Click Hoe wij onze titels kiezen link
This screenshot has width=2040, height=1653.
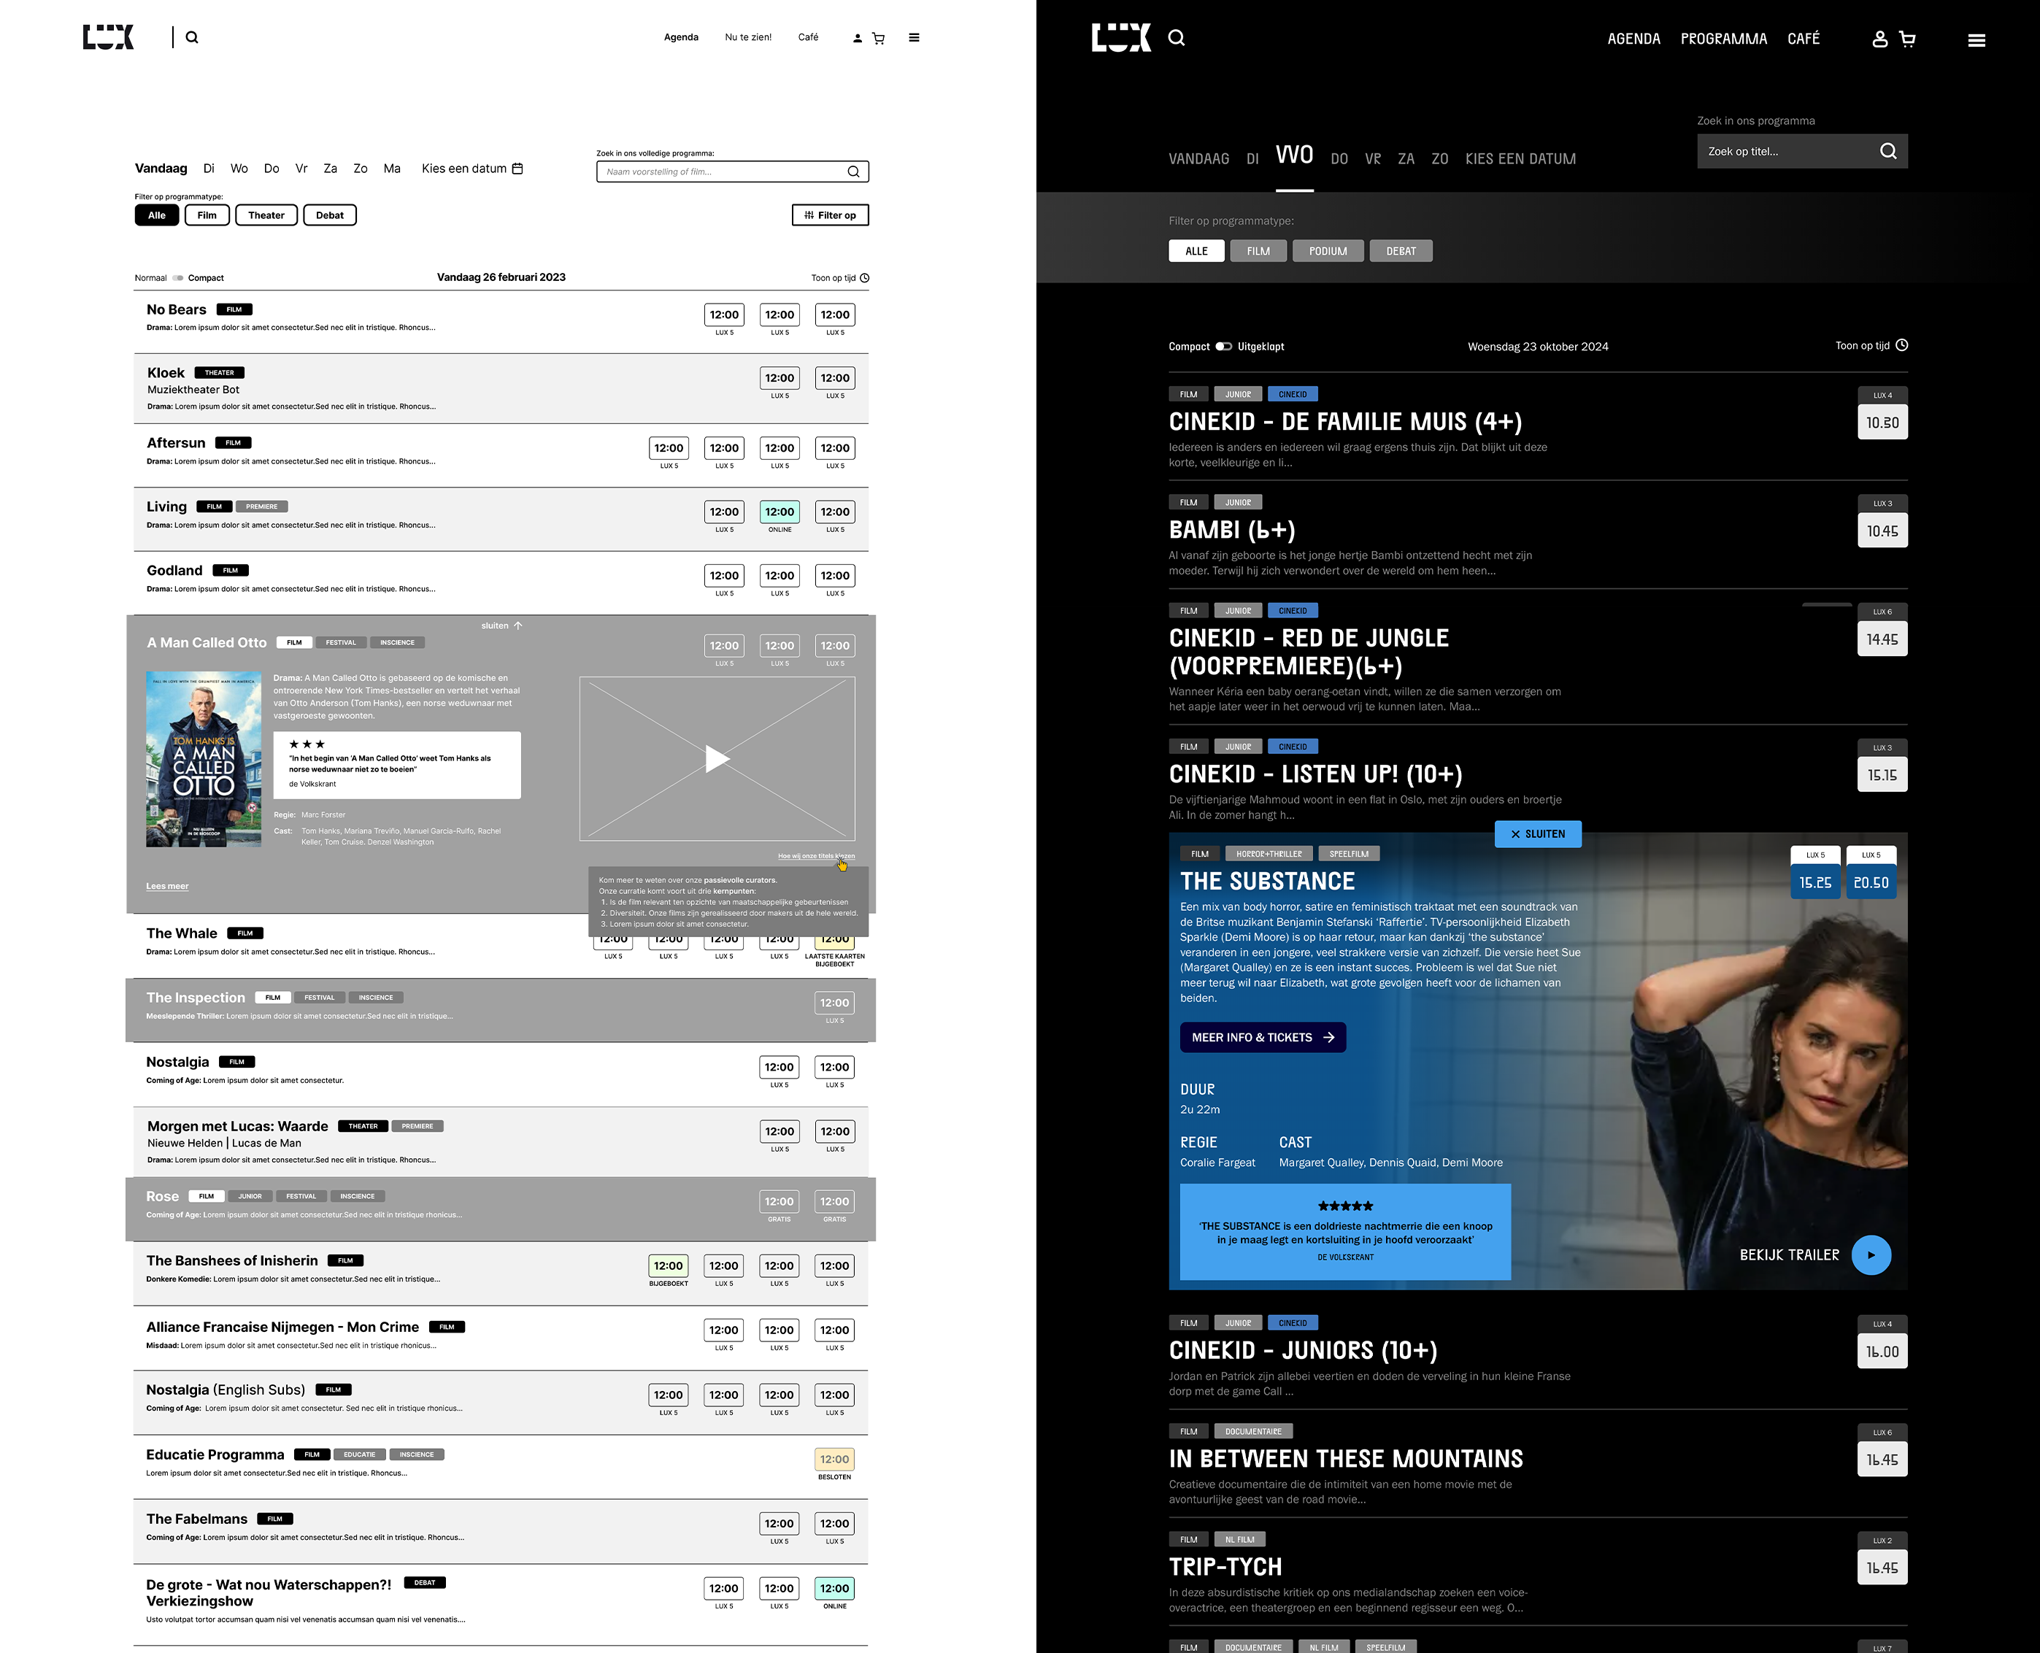pos(816,856)
